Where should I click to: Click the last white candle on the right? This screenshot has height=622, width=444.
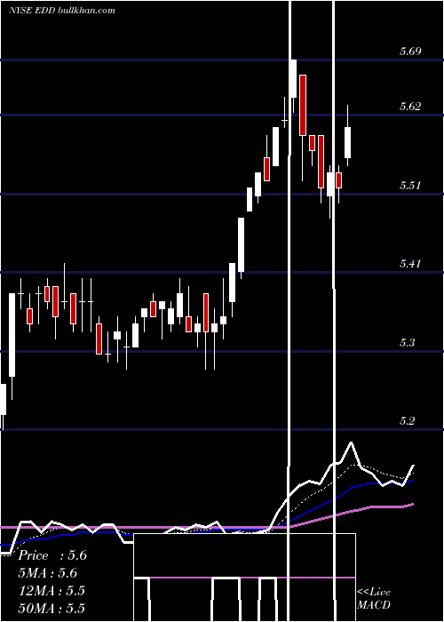click(348, 142)
